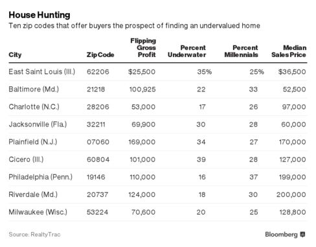This screenshot has height=247, width=316.
Task: Select the Milwaukee (Wisc.) city cell
Action: tap(38, 212)
